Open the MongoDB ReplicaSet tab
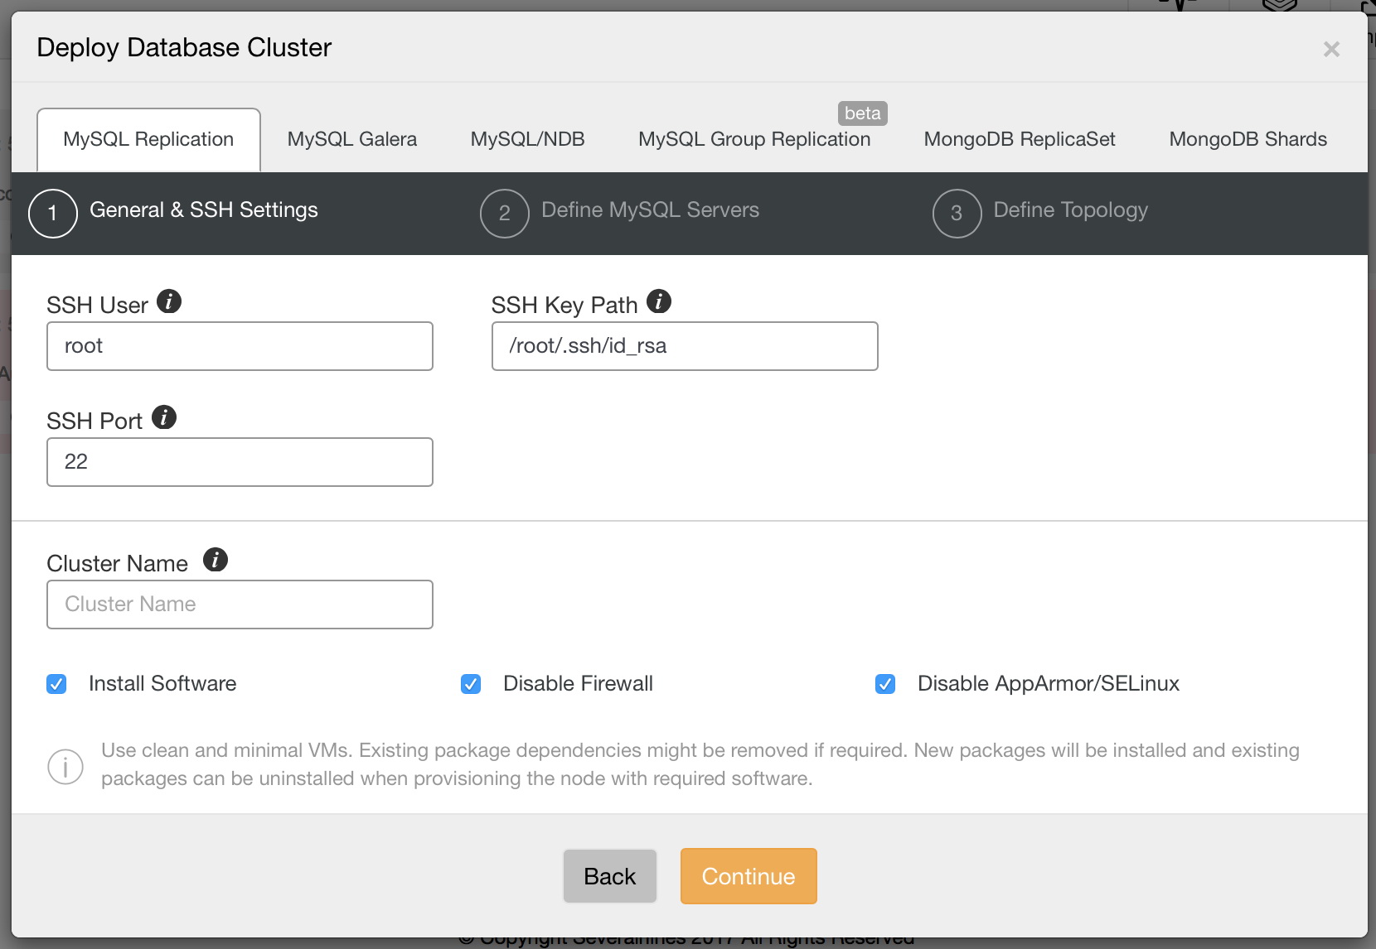 point(1020,140)
